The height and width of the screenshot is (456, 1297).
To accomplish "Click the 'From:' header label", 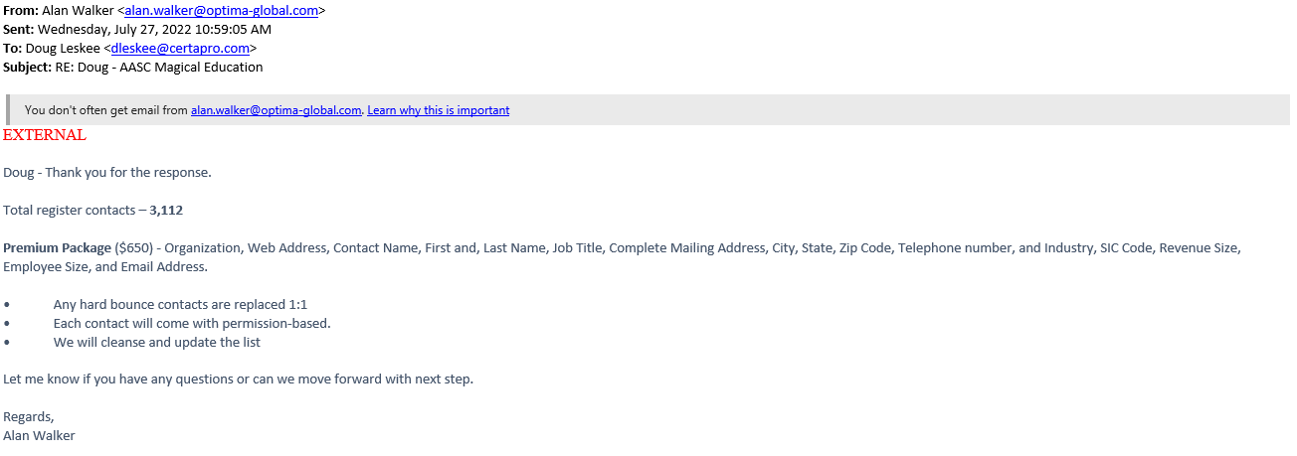I will pos(21,10).
